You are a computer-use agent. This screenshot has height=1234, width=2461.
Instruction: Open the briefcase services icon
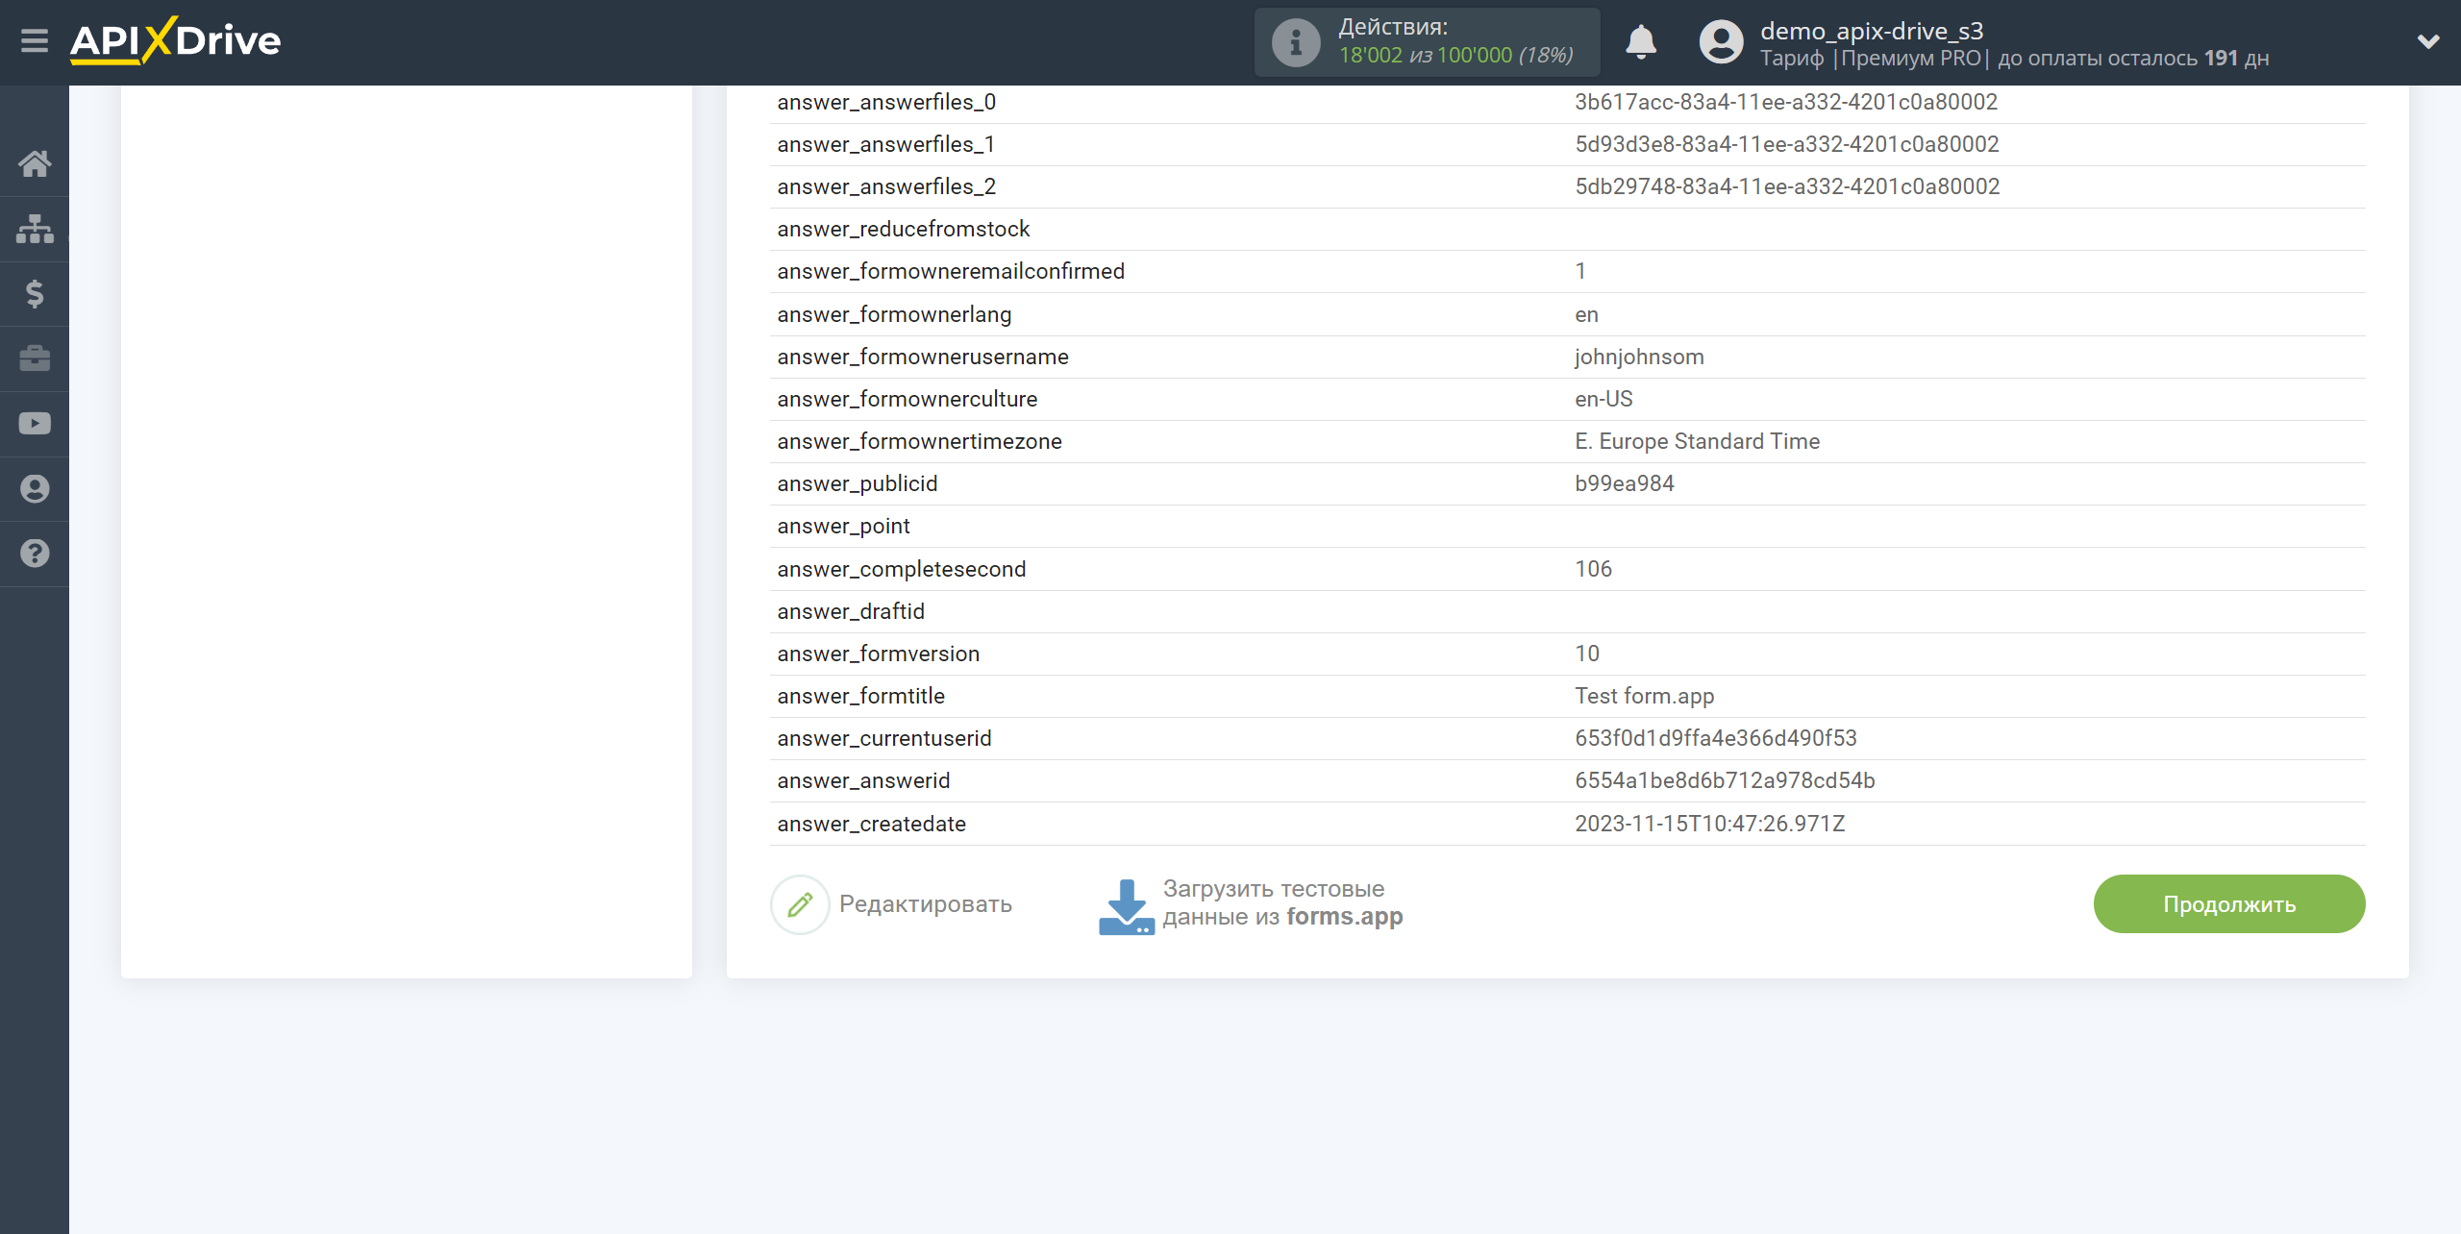[35, 358]
